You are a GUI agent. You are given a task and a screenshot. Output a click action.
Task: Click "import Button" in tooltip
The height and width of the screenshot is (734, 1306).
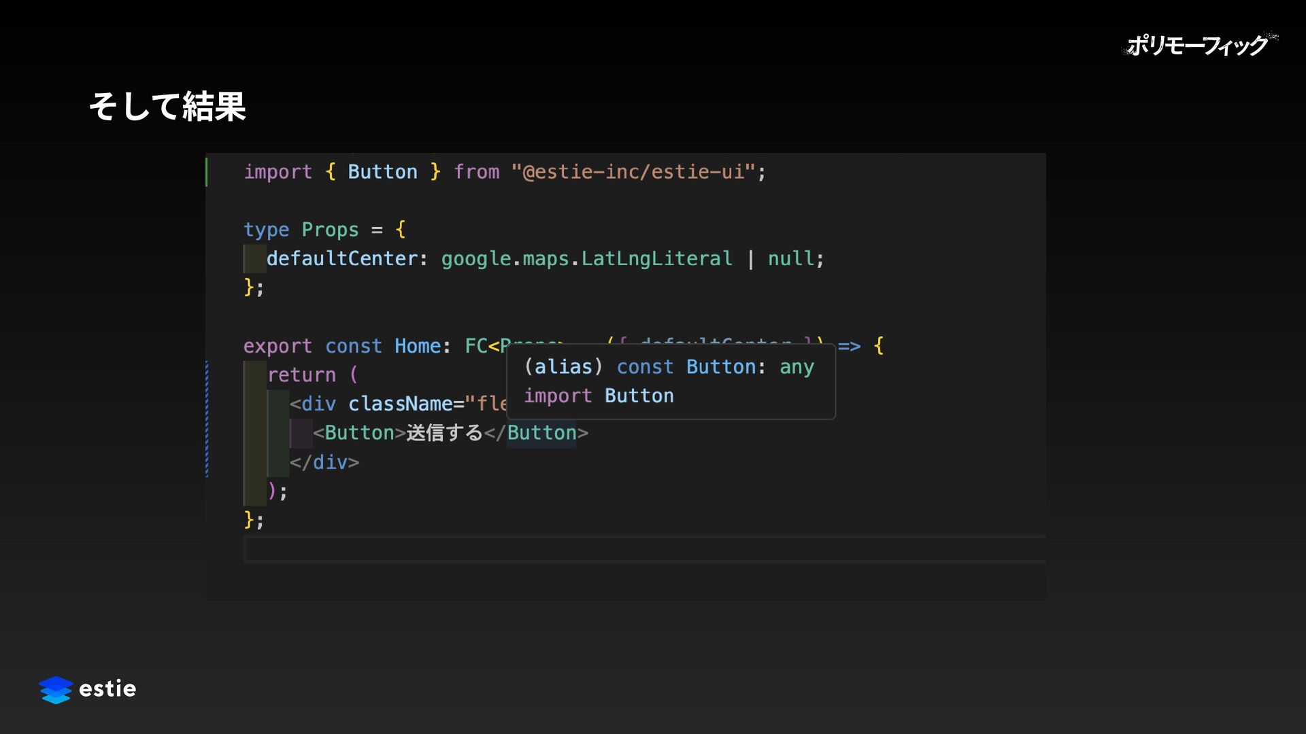click(x=599, y=396)
